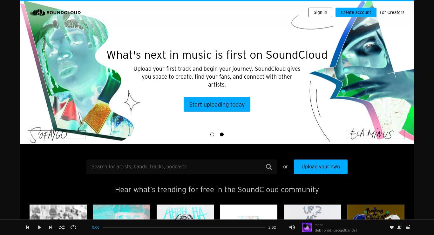This screenshot has width=434, height=235.
Task: Select the first carousel slide dot
Action: click(x=212, y=134)
